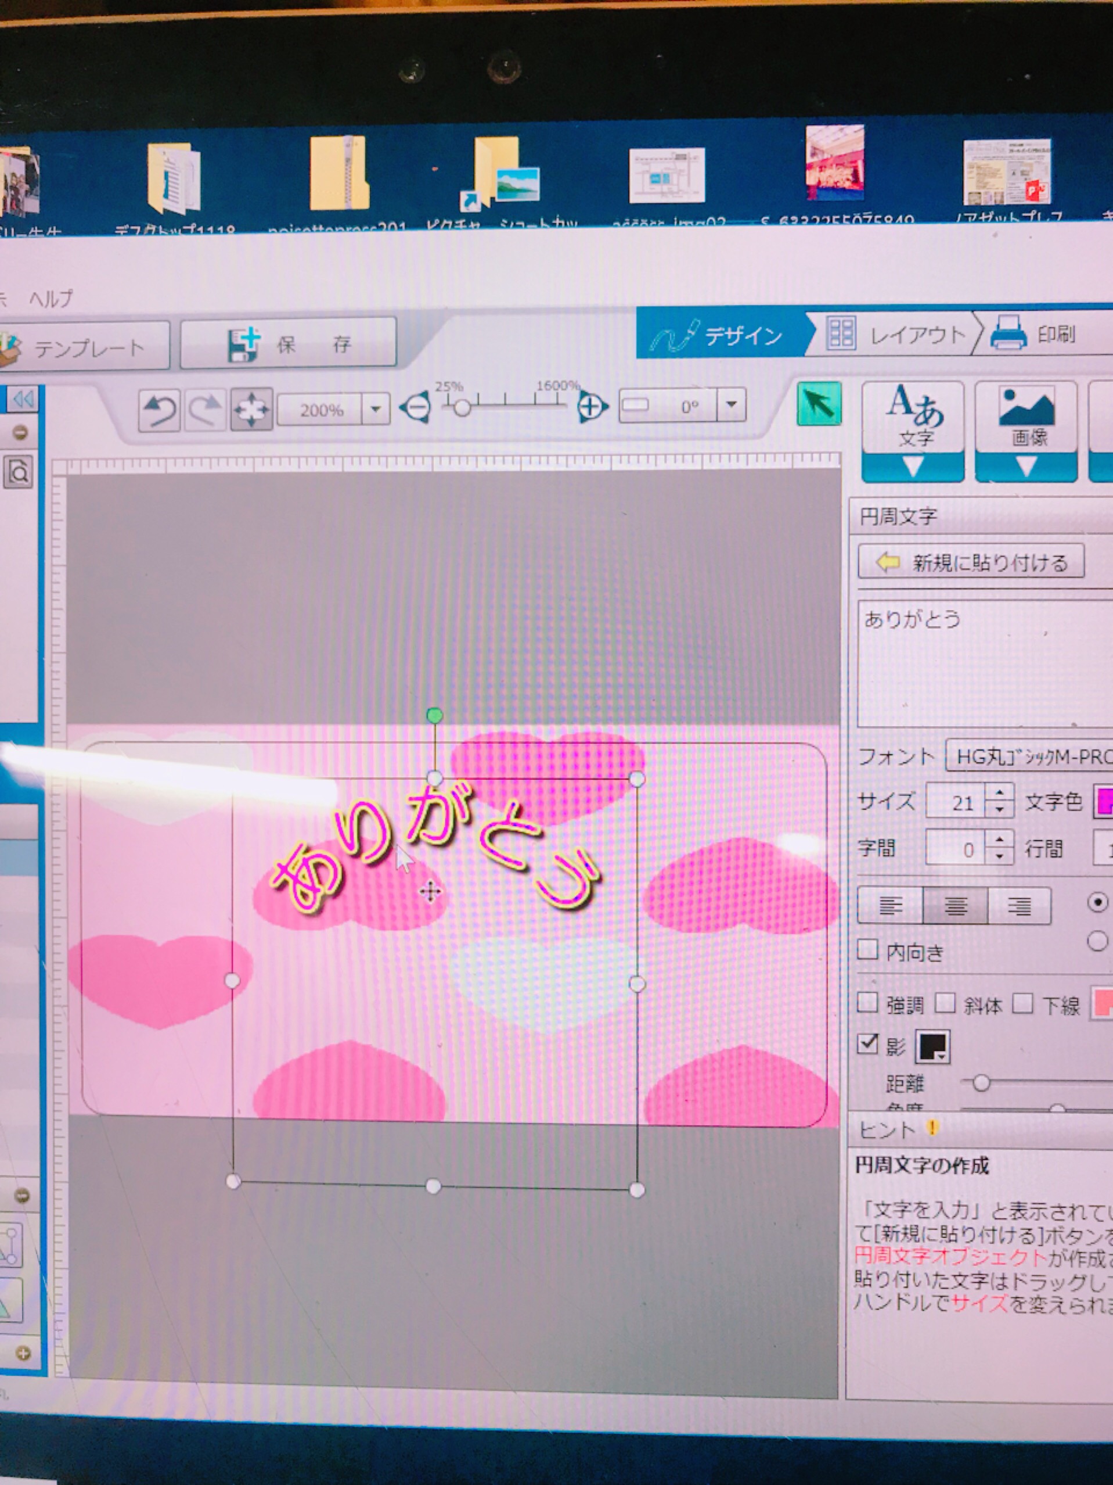Expand the 画像 tool dropdown arrow
The width and height of the screenshot is (1113, 1485).
[x=1026, y=467]
